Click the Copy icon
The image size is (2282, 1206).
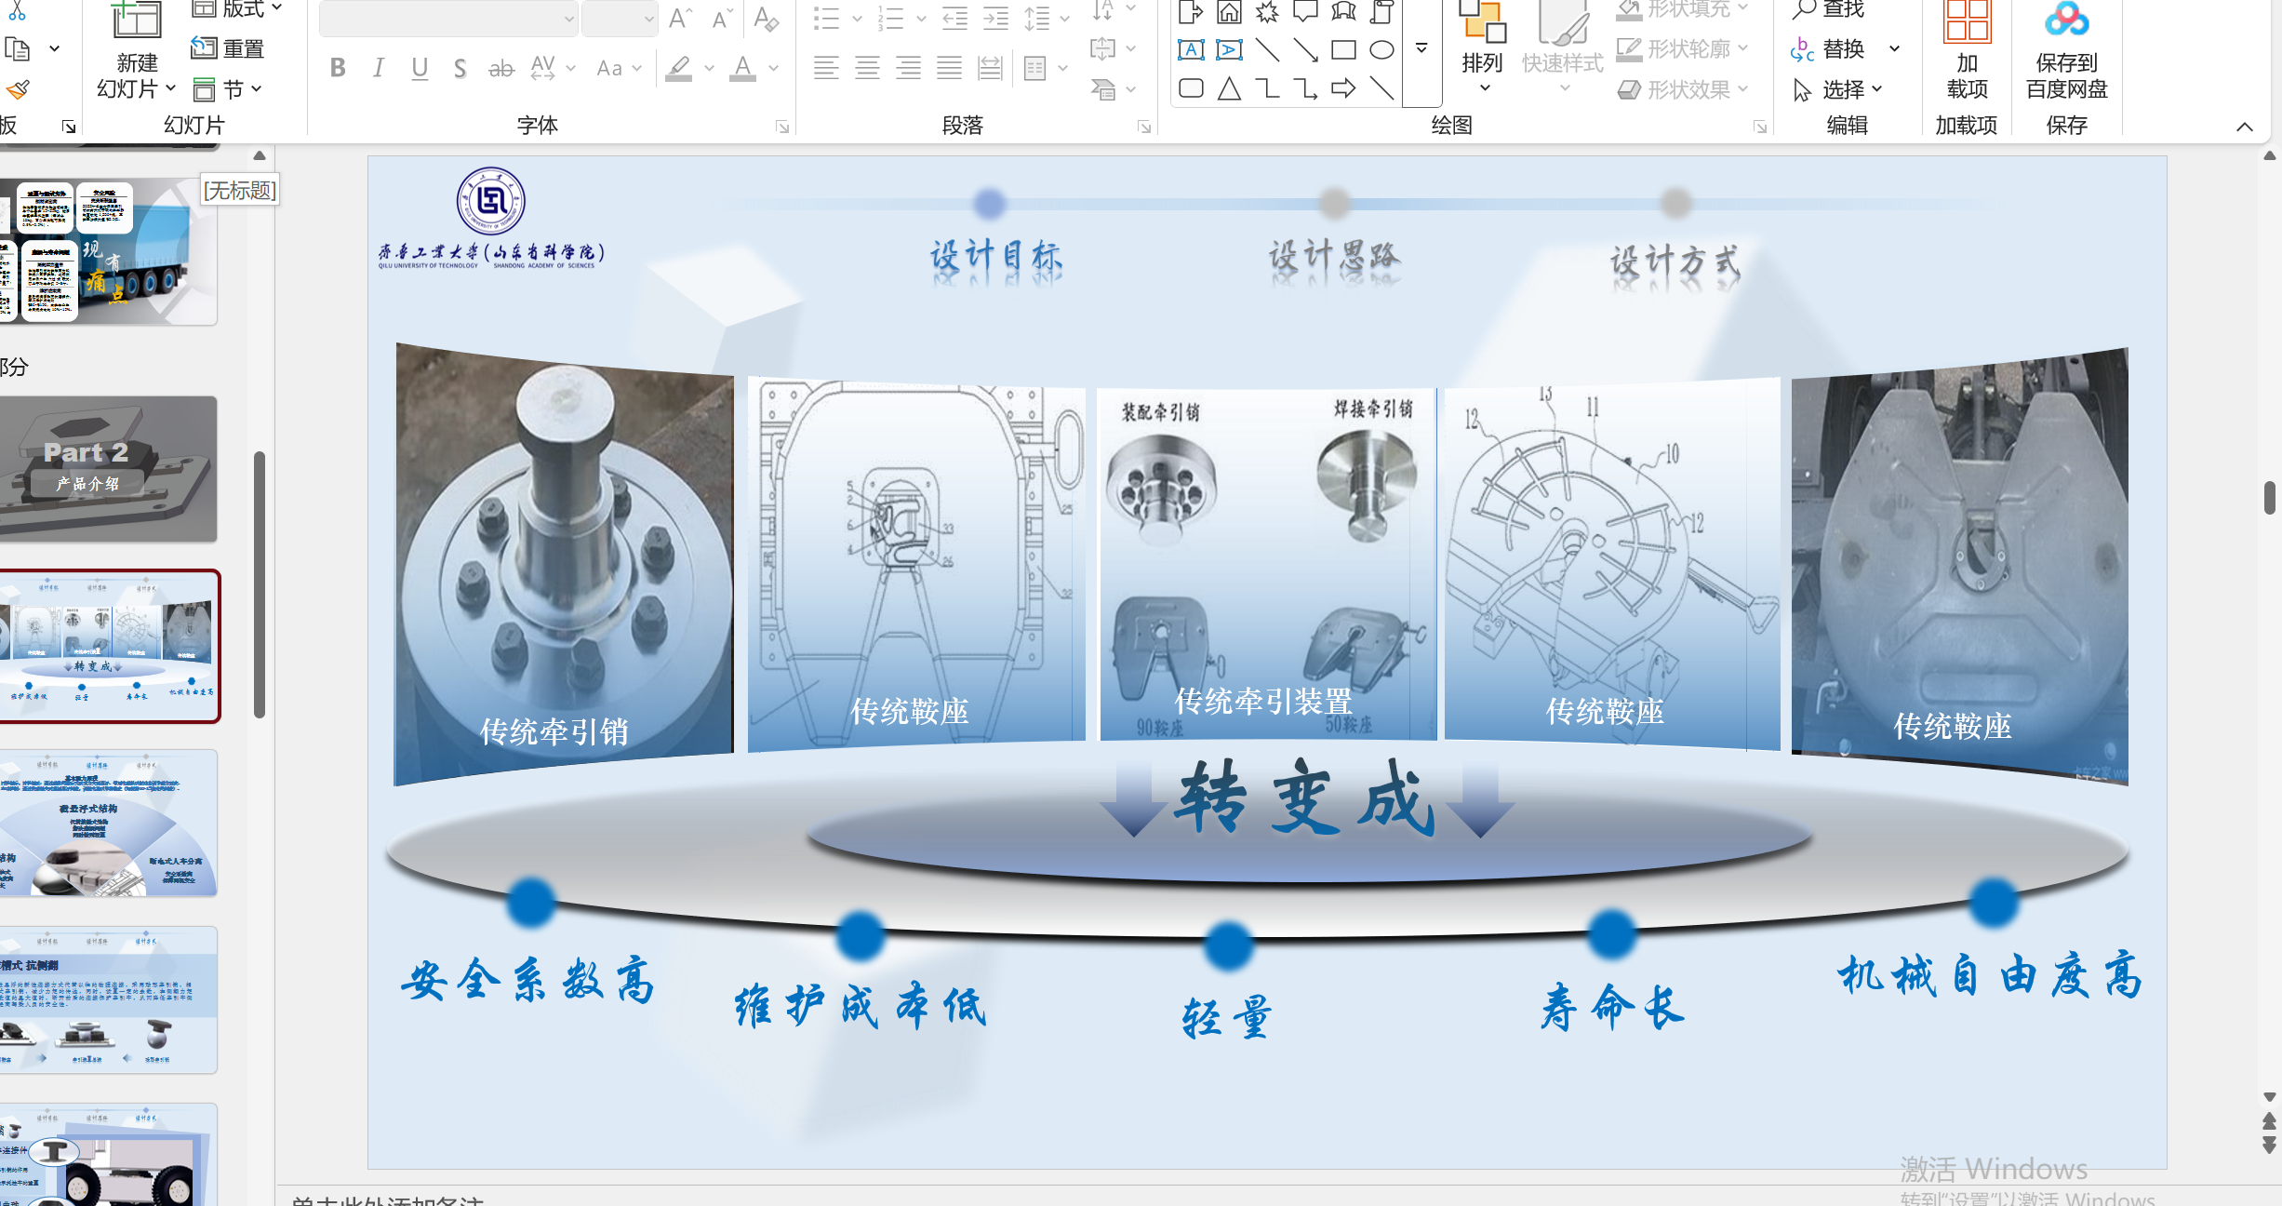coord(18,48)
